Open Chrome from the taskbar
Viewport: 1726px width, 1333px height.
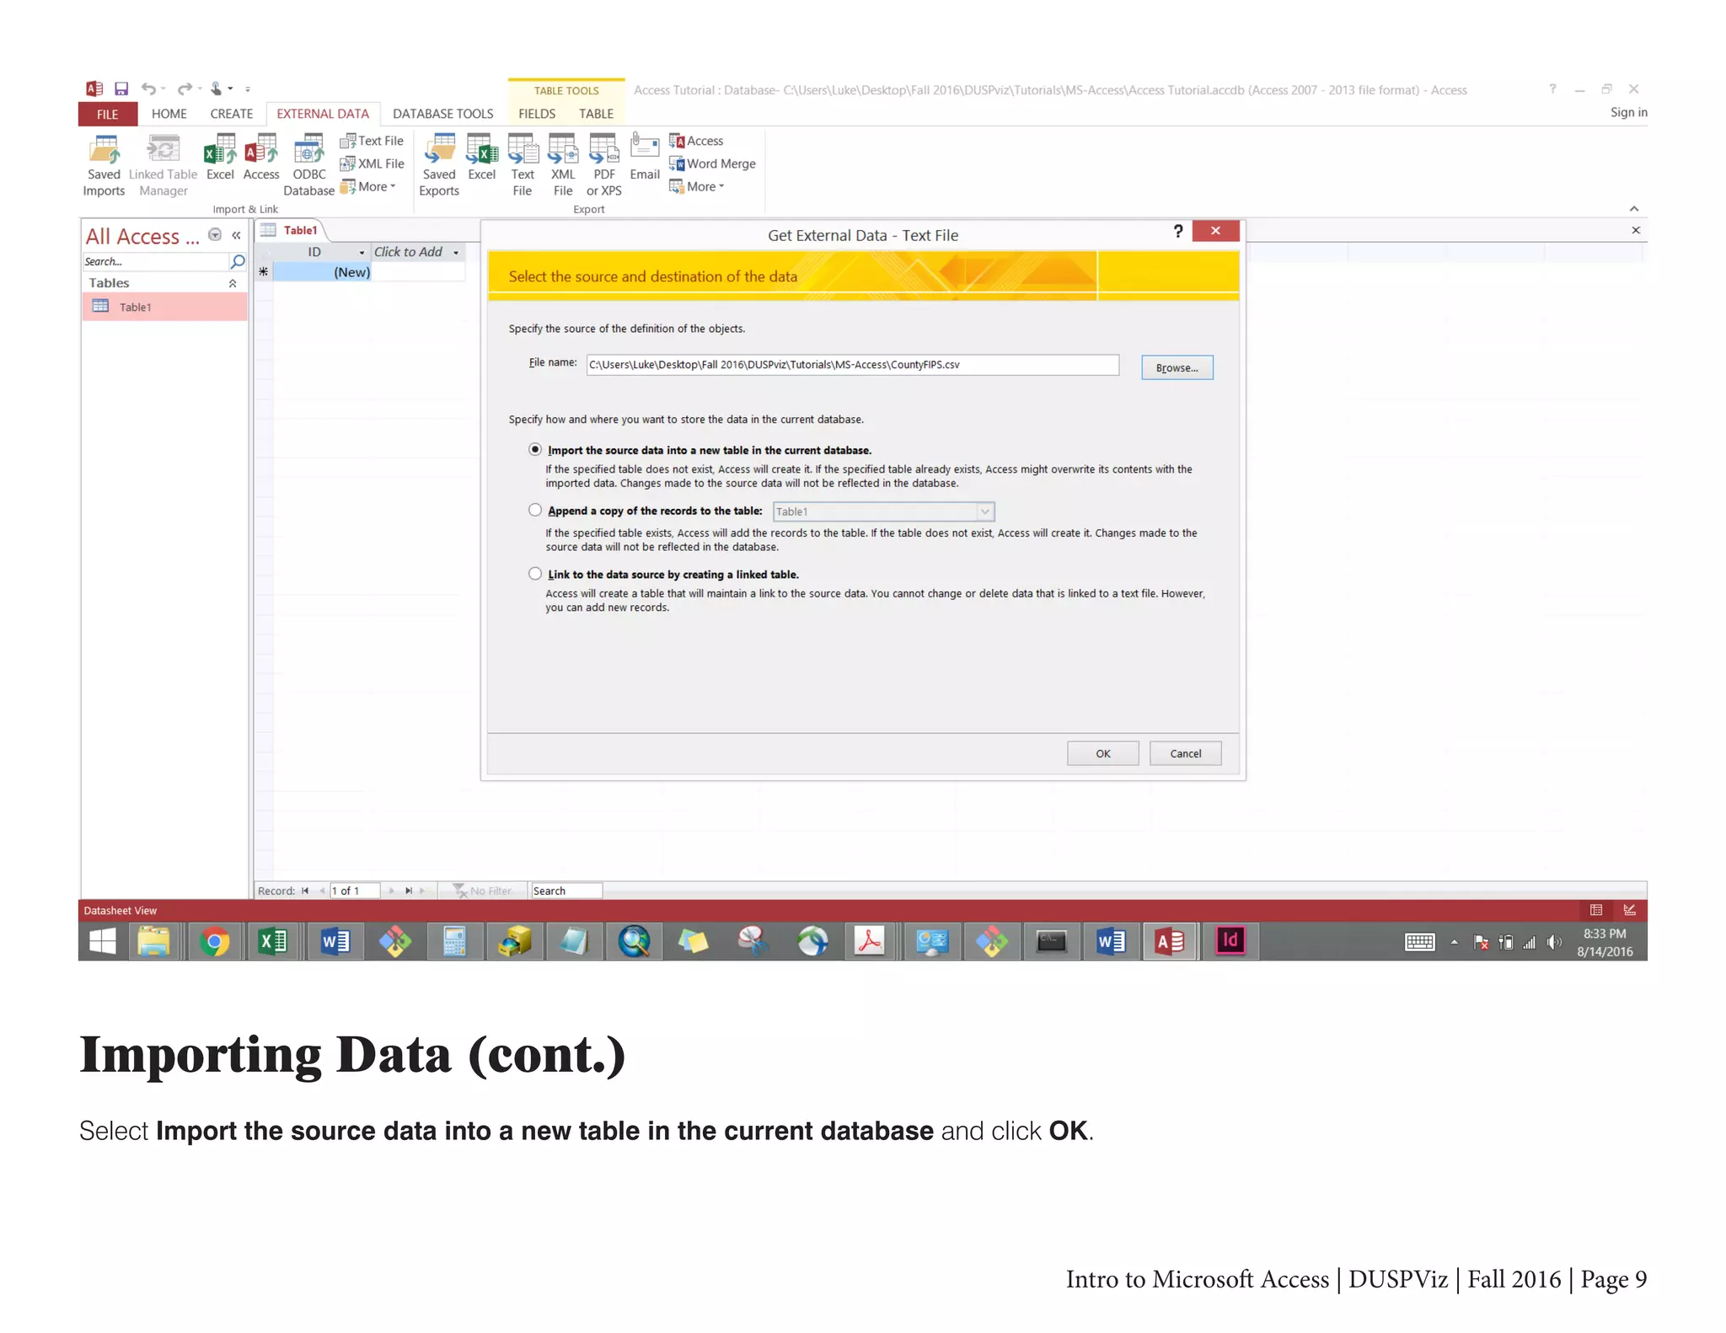(214, 941)
